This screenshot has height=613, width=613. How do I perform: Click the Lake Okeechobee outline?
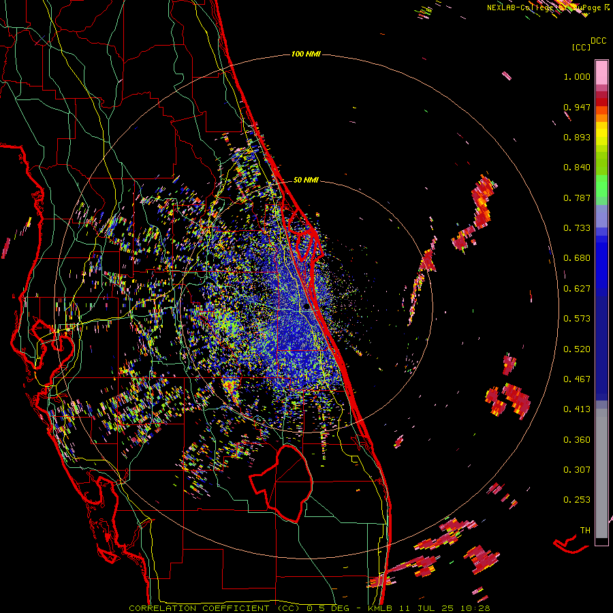pos(281,483)
